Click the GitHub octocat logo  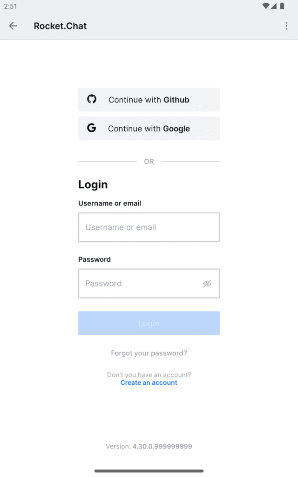pos(92,99)
